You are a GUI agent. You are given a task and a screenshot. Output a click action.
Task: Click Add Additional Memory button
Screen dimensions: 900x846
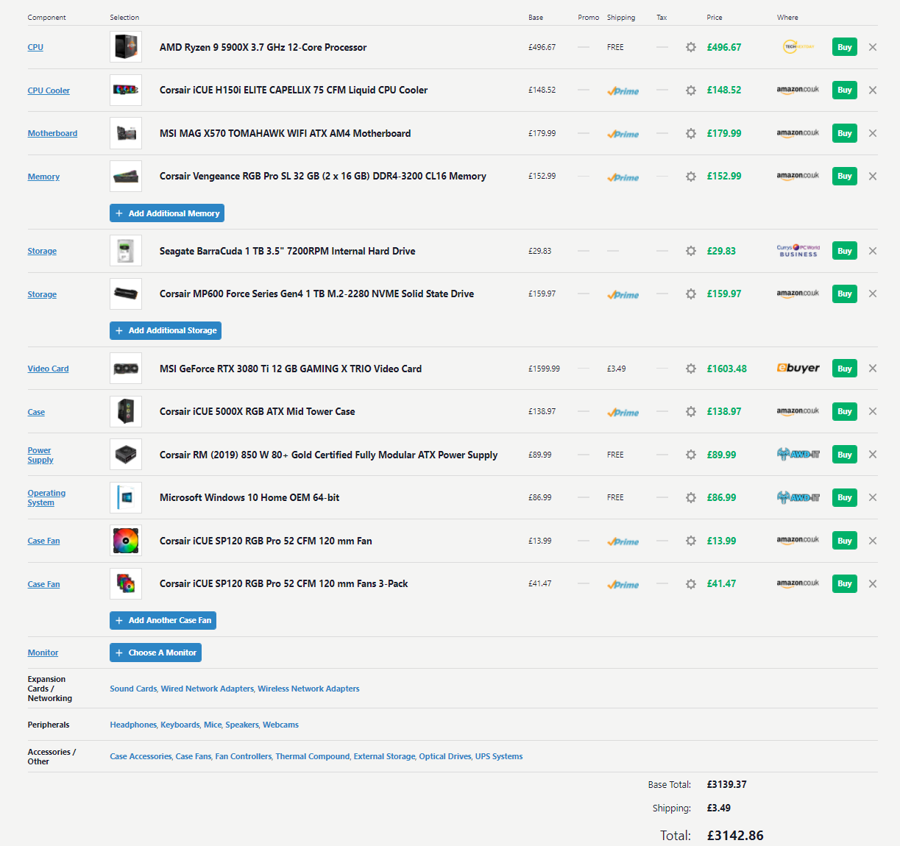(167, 213)
